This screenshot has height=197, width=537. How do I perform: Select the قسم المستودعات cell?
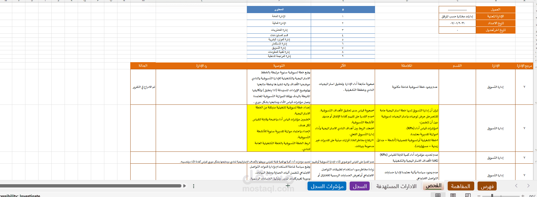279,35
